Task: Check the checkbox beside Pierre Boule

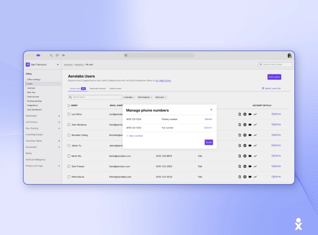Action: pos(69,176)
